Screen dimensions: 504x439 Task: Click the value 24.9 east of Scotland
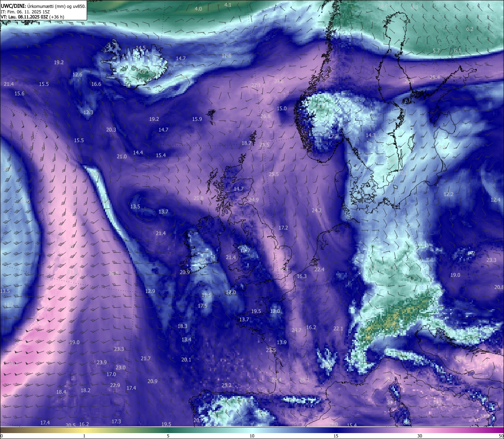point(254,200)
